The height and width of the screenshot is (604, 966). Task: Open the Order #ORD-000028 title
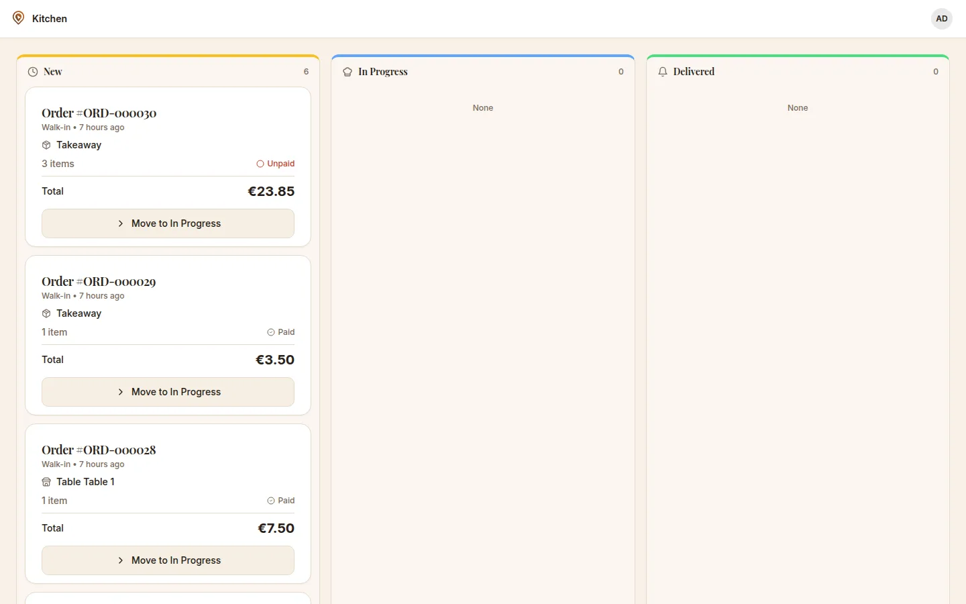click(x=99, y=450)
